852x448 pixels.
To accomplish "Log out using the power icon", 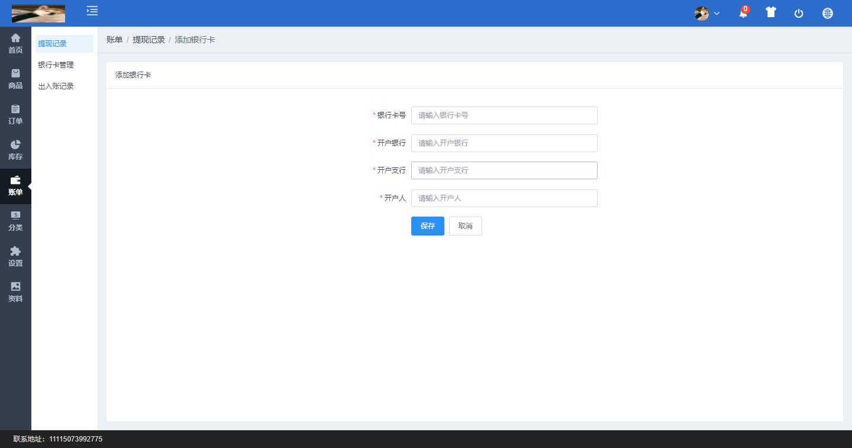I will tap(799, 13).
